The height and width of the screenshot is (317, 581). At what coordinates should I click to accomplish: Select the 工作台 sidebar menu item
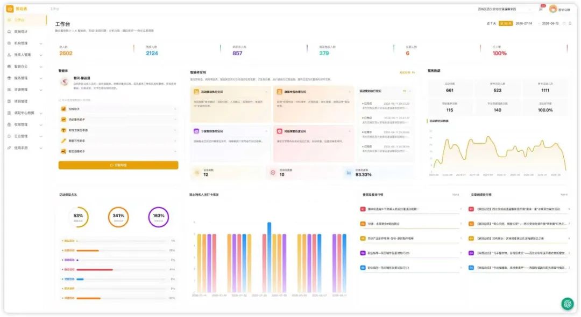(x=26, y=20)
